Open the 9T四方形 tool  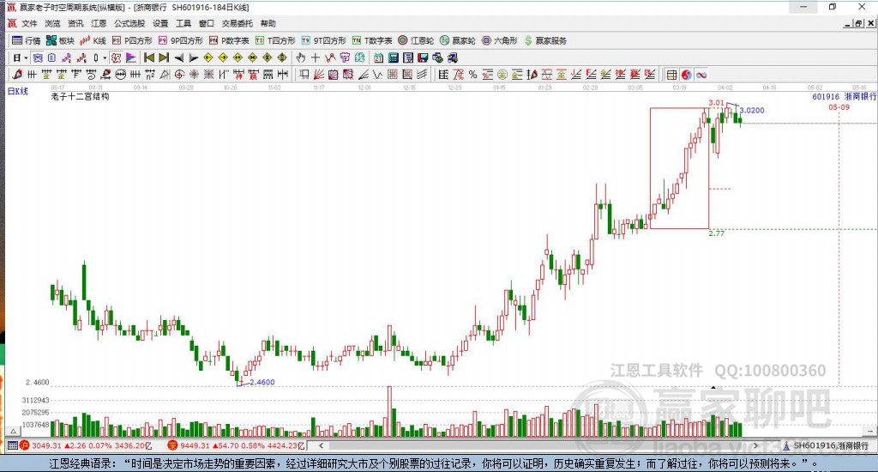[x=323, y=40]
